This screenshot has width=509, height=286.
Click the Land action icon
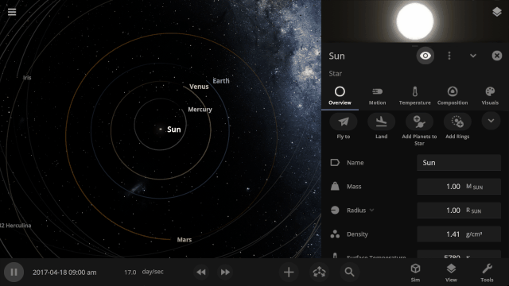pos(381,122)
